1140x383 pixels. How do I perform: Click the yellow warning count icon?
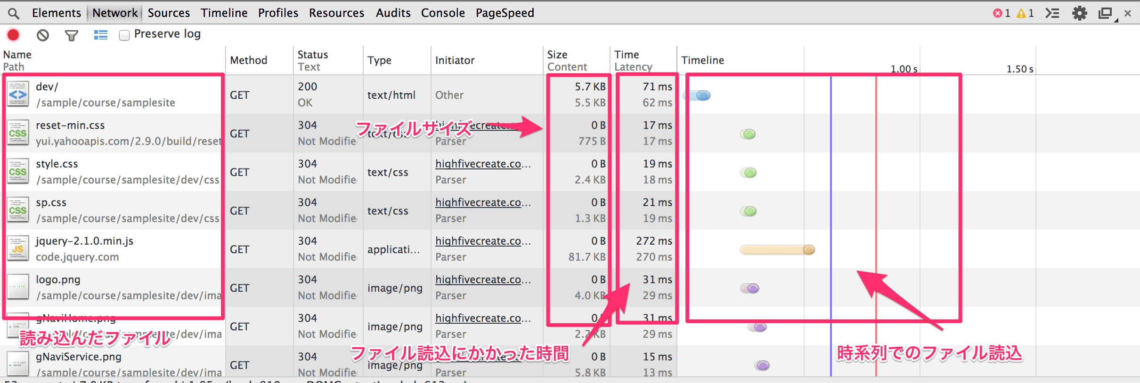click(x=1021, y=13)
